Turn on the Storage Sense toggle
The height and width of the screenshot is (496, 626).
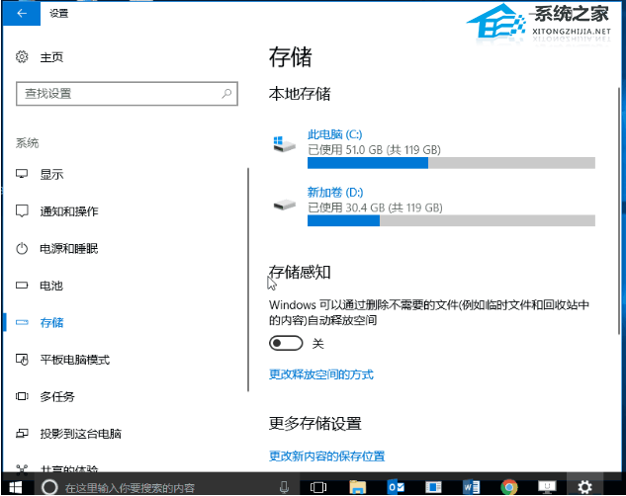click(x=286, y=343)
